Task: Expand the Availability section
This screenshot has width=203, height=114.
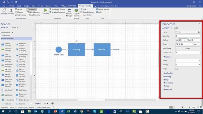Action: pyautogui.click(x=168, y=73)
